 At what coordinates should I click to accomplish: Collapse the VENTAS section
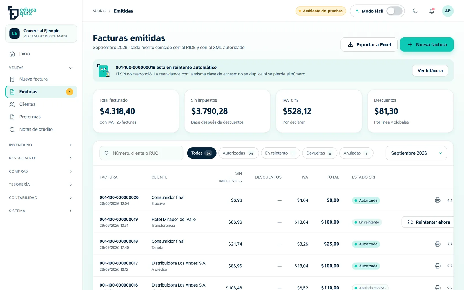pos(41,68)
